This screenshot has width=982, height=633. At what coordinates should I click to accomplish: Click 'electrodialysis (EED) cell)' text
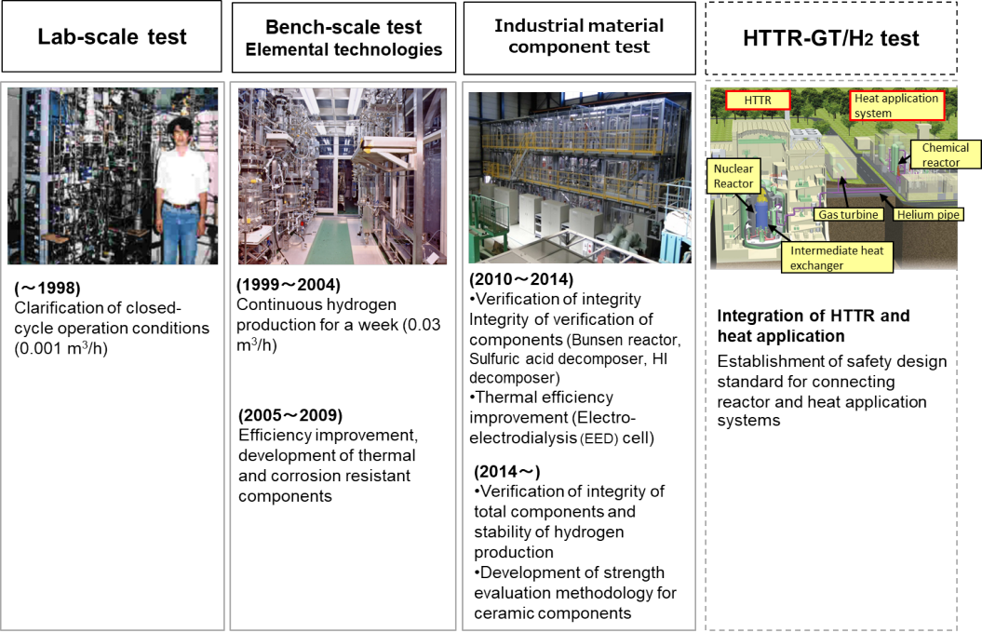[x=562, y=438]
